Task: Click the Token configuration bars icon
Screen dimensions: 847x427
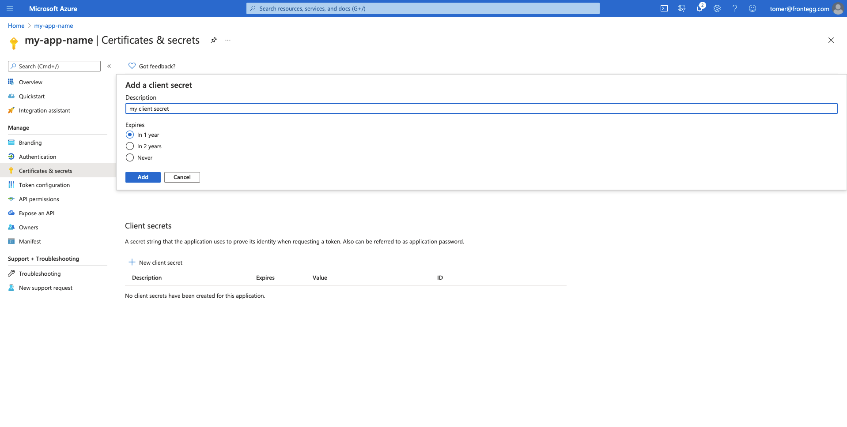Action: pyautogui.click(x=11, y=184)
